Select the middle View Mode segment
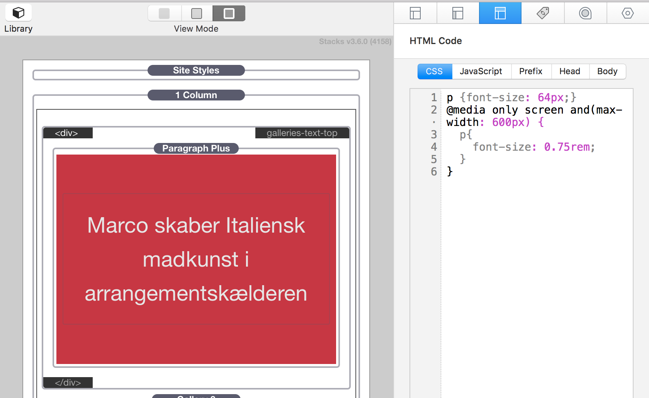 pyautogui.click(x=197, y=14)
